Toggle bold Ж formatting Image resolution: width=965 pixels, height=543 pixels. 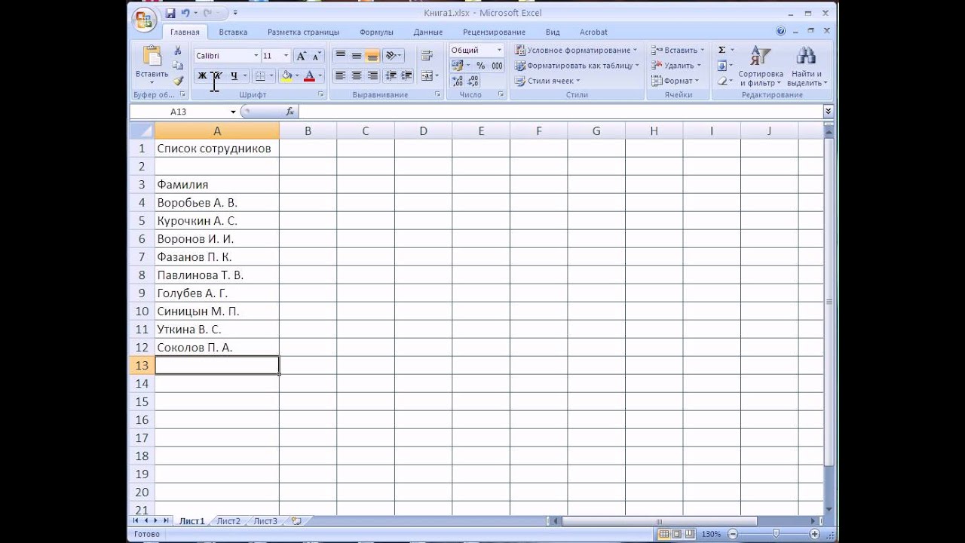click(x=202, y=76)
